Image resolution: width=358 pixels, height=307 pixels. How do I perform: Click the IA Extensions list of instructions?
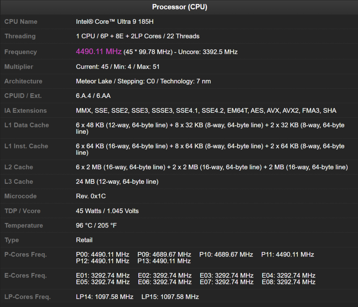[206, 111]
